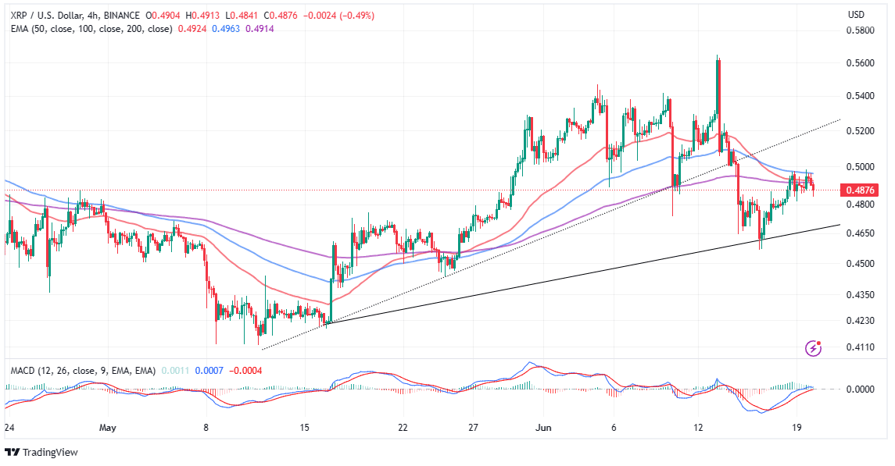Click the blue EMA 100 value 0.4963
This screenshot has width=895, height=466.
(x=224, y=28)
